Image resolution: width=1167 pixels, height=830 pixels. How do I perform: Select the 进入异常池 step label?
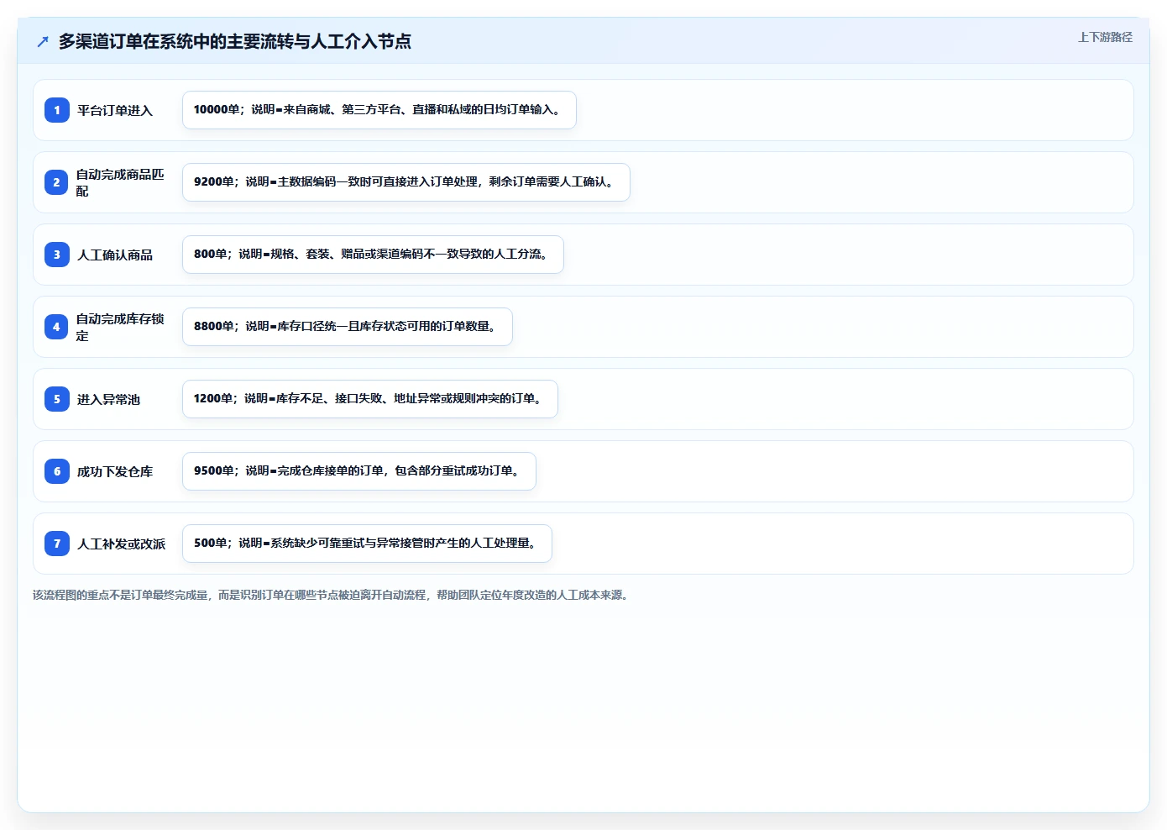point(108,399)
